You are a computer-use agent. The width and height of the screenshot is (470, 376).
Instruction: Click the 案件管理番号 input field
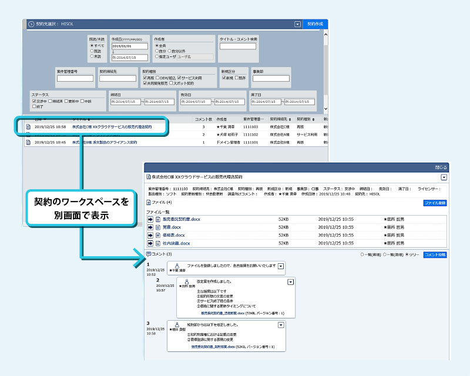click(75, 78)
